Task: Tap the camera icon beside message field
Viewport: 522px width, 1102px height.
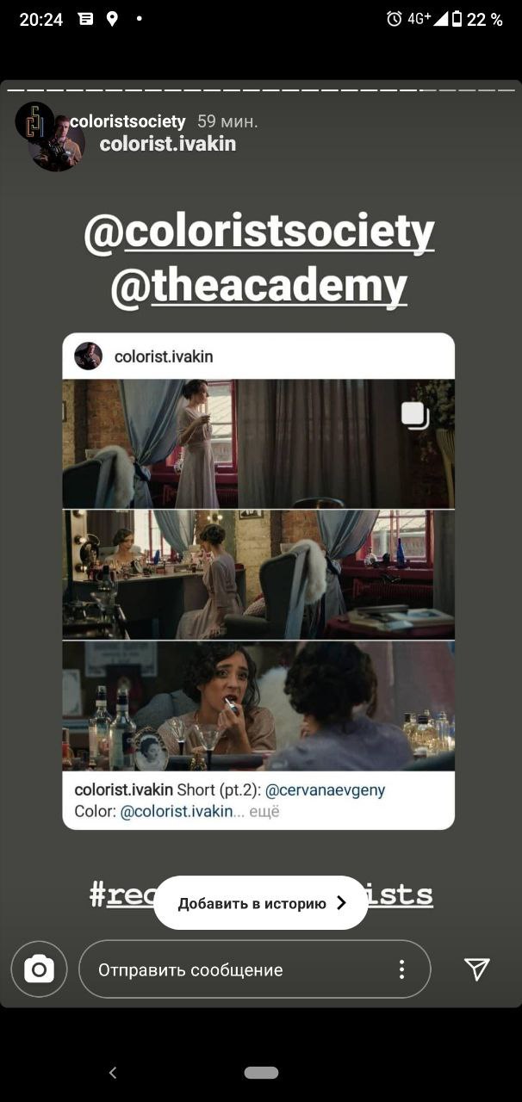Action: [39, 969]
